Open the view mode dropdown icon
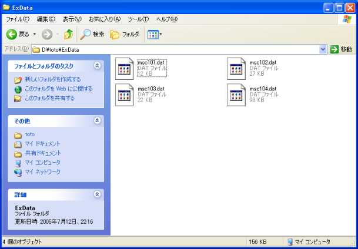The height and width of the screenshot is (249, 358). click(155, 35)
